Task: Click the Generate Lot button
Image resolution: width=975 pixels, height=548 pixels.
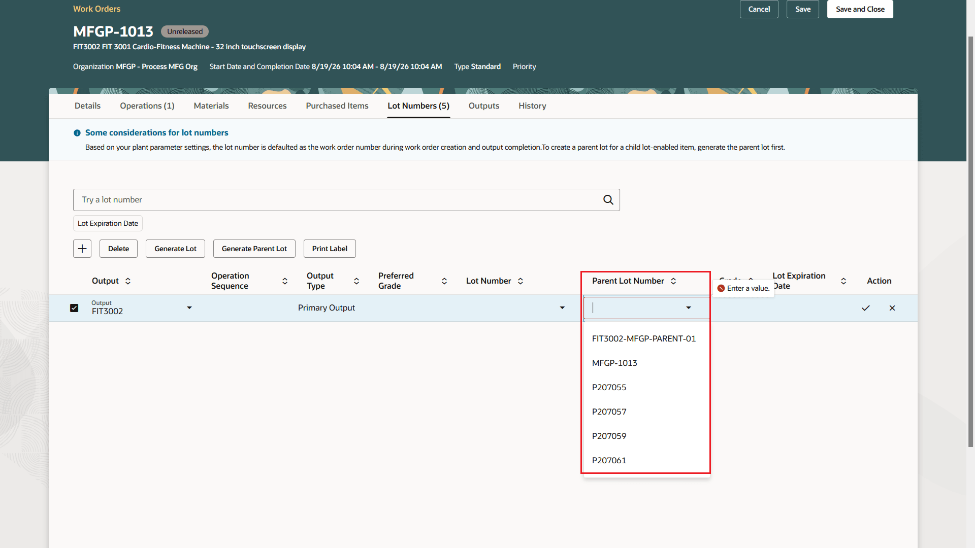Action: coord(175,249)
